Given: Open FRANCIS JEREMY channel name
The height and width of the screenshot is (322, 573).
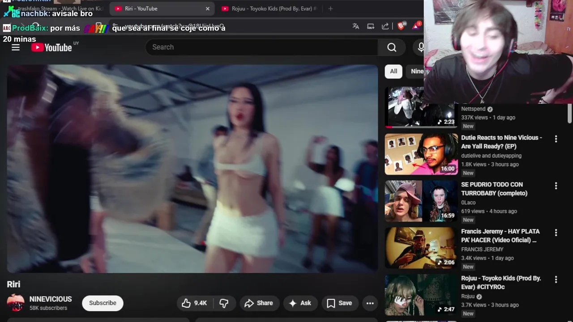Looking at the screenshot, I should [x=482, y=250].
